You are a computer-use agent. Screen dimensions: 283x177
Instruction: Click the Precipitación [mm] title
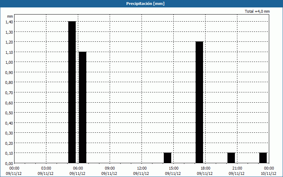145,4
